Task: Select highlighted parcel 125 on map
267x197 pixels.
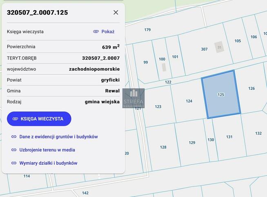Action: [221, 94]
